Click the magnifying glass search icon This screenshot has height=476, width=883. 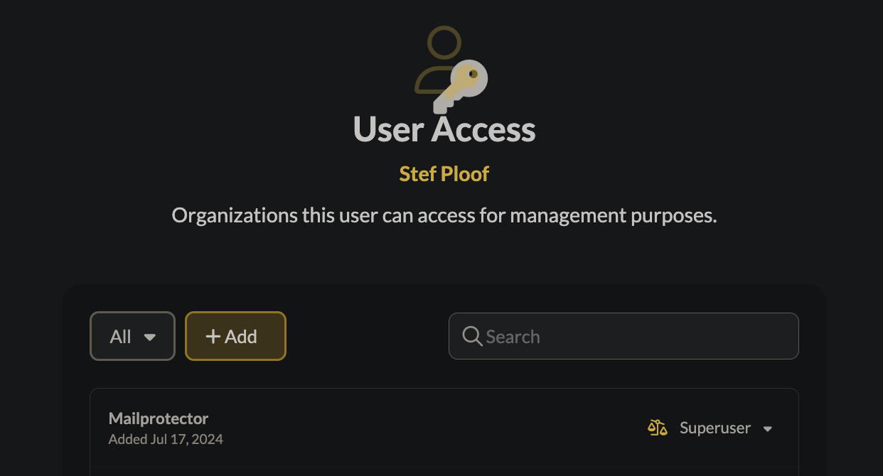472,336
